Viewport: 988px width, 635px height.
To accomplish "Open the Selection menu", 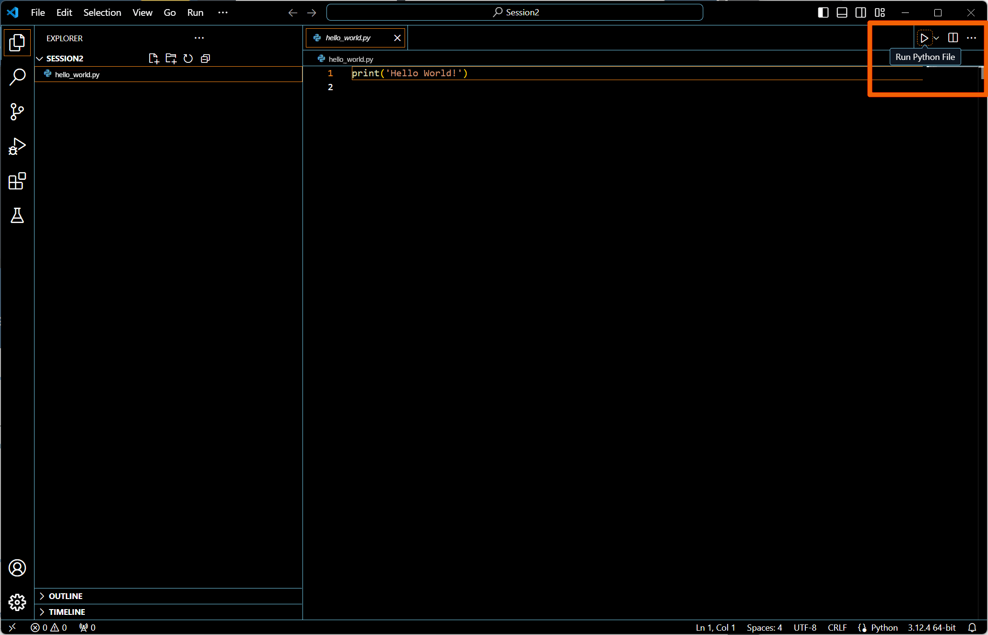I will pos(102,12).
